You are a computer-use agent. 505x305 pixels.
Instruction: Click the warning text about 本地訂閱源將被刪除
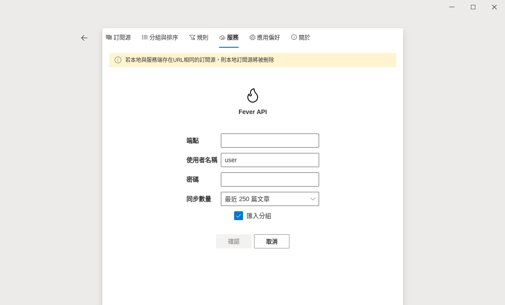pos(199,60)
